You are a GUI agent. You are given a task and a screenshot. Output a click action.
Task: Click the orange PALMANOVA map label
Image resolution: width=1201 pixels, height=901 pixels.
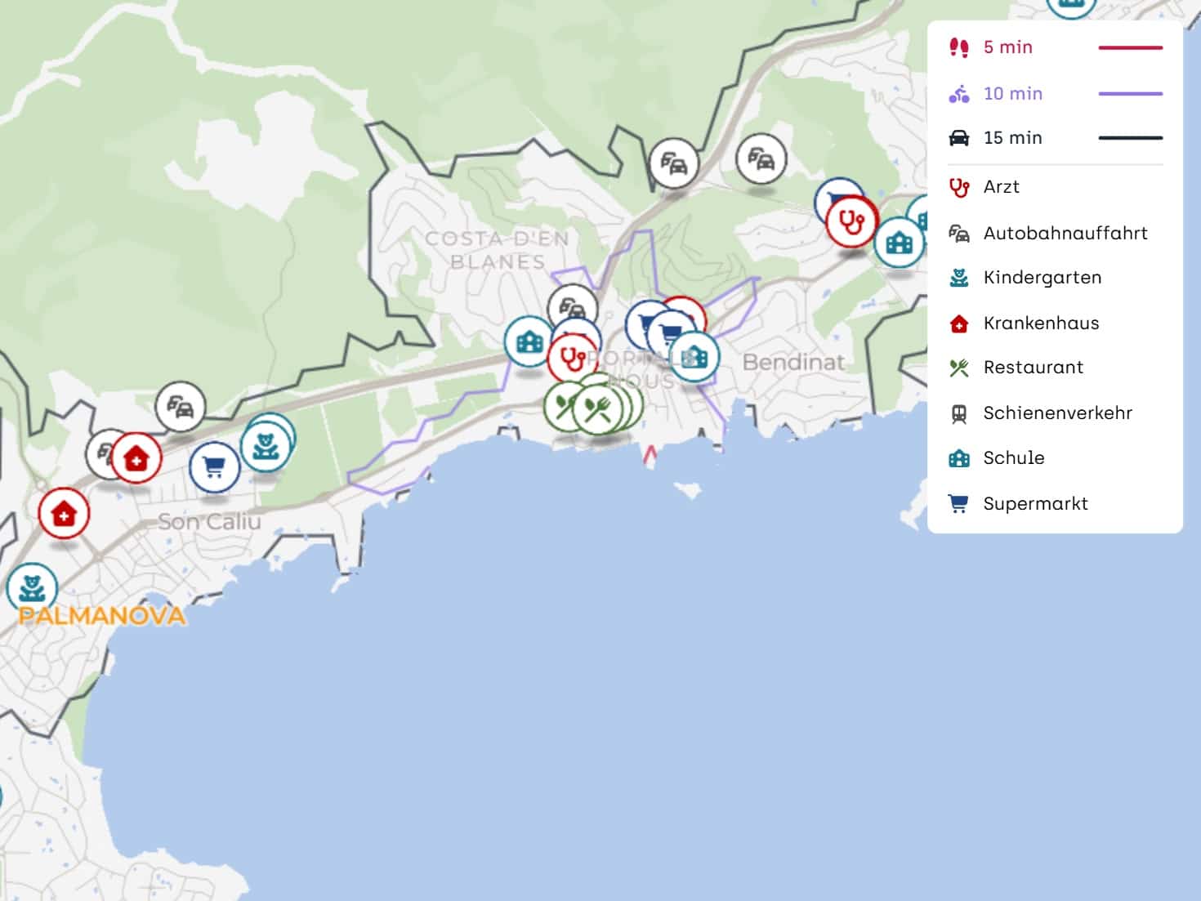(x=102, y=616)
